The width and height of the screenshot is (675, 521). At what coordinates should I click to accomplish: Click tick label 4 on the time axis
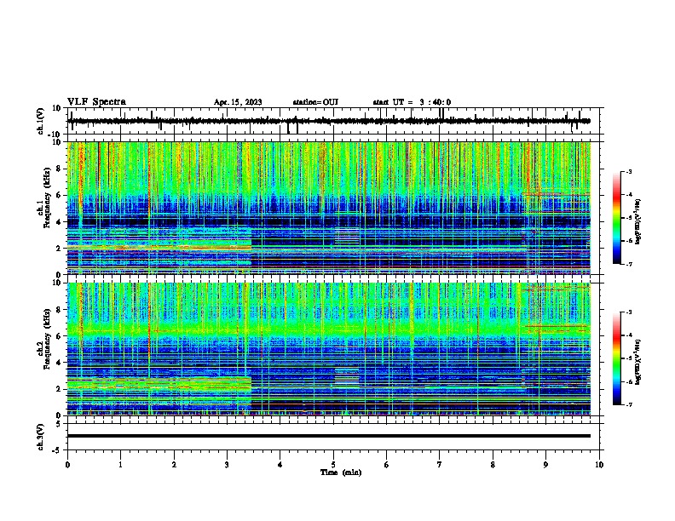pyautogui.click(x=280, y=465)
